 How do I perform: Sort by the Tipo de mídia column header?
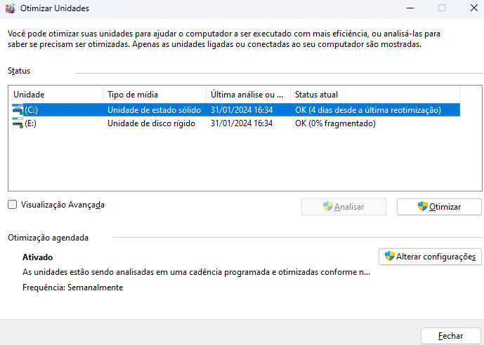click(155, 95)
